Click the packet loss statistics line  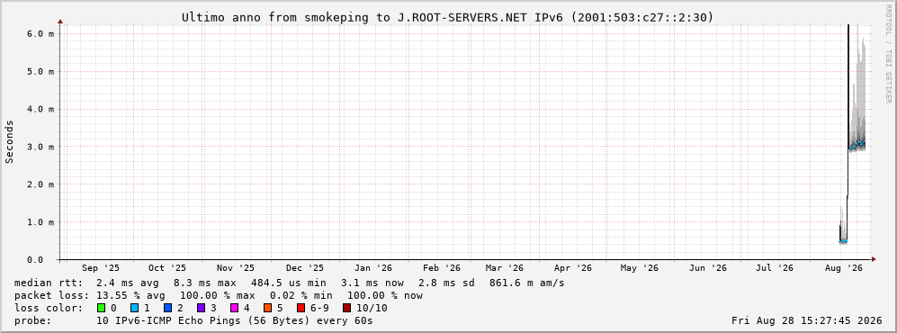pos(219,295)
